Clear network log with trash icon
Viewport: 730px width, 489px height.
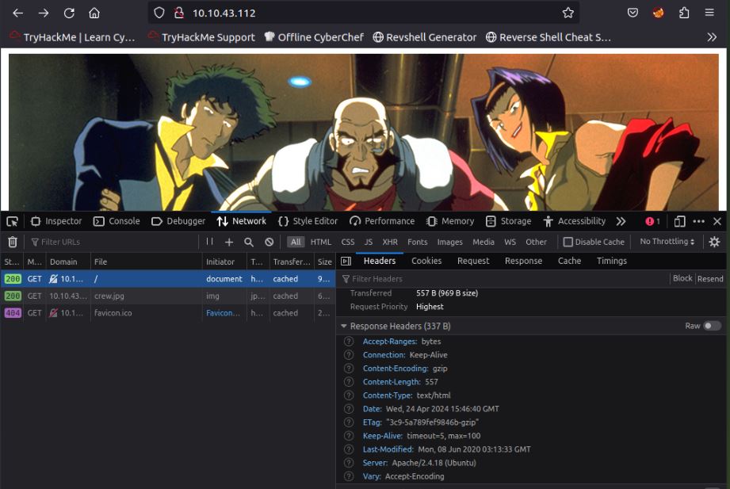click(13, 242)
